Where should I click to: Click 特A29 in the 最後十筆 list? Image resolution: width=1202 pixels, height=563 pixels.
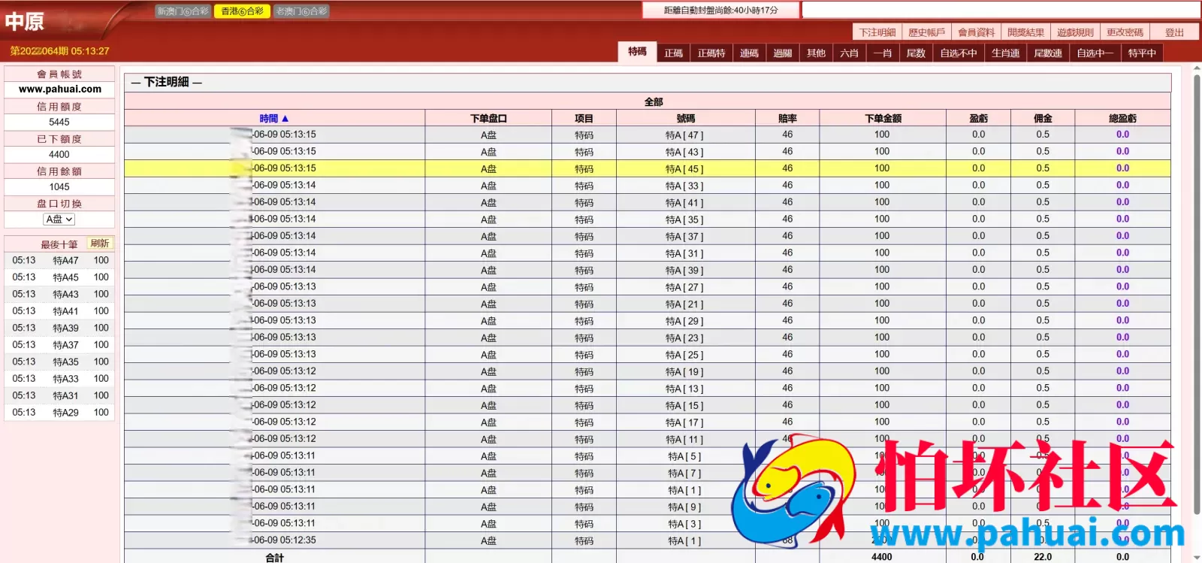coord(65,413)
